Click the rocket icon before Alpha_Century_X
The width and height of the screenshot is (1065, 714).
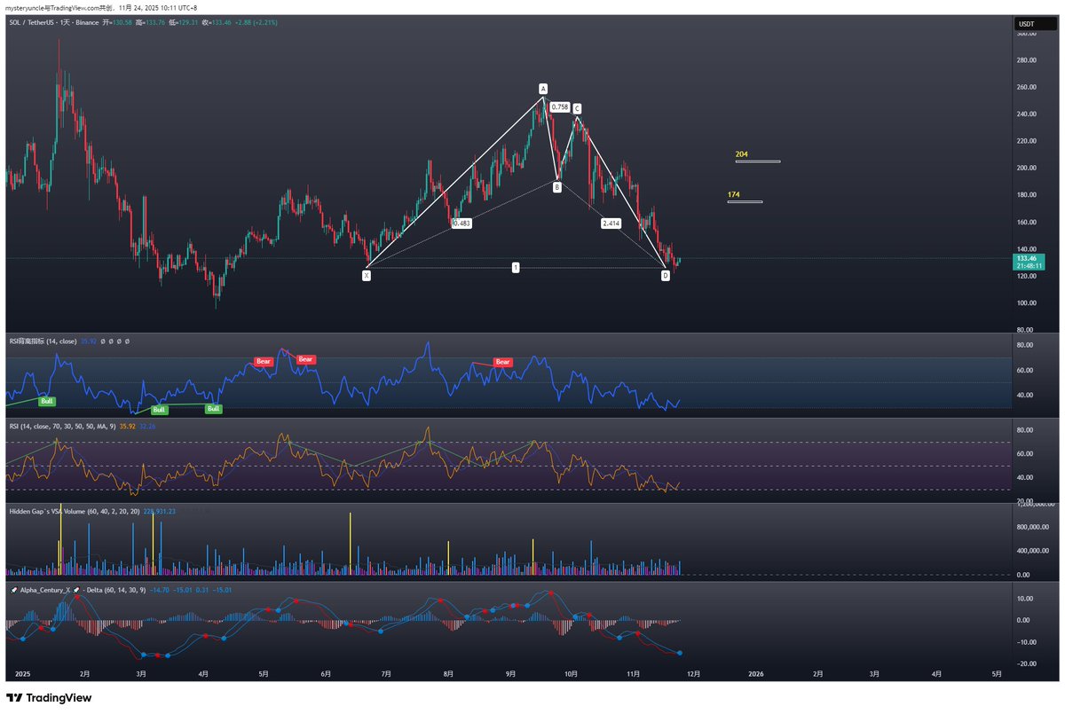(12, 589)
